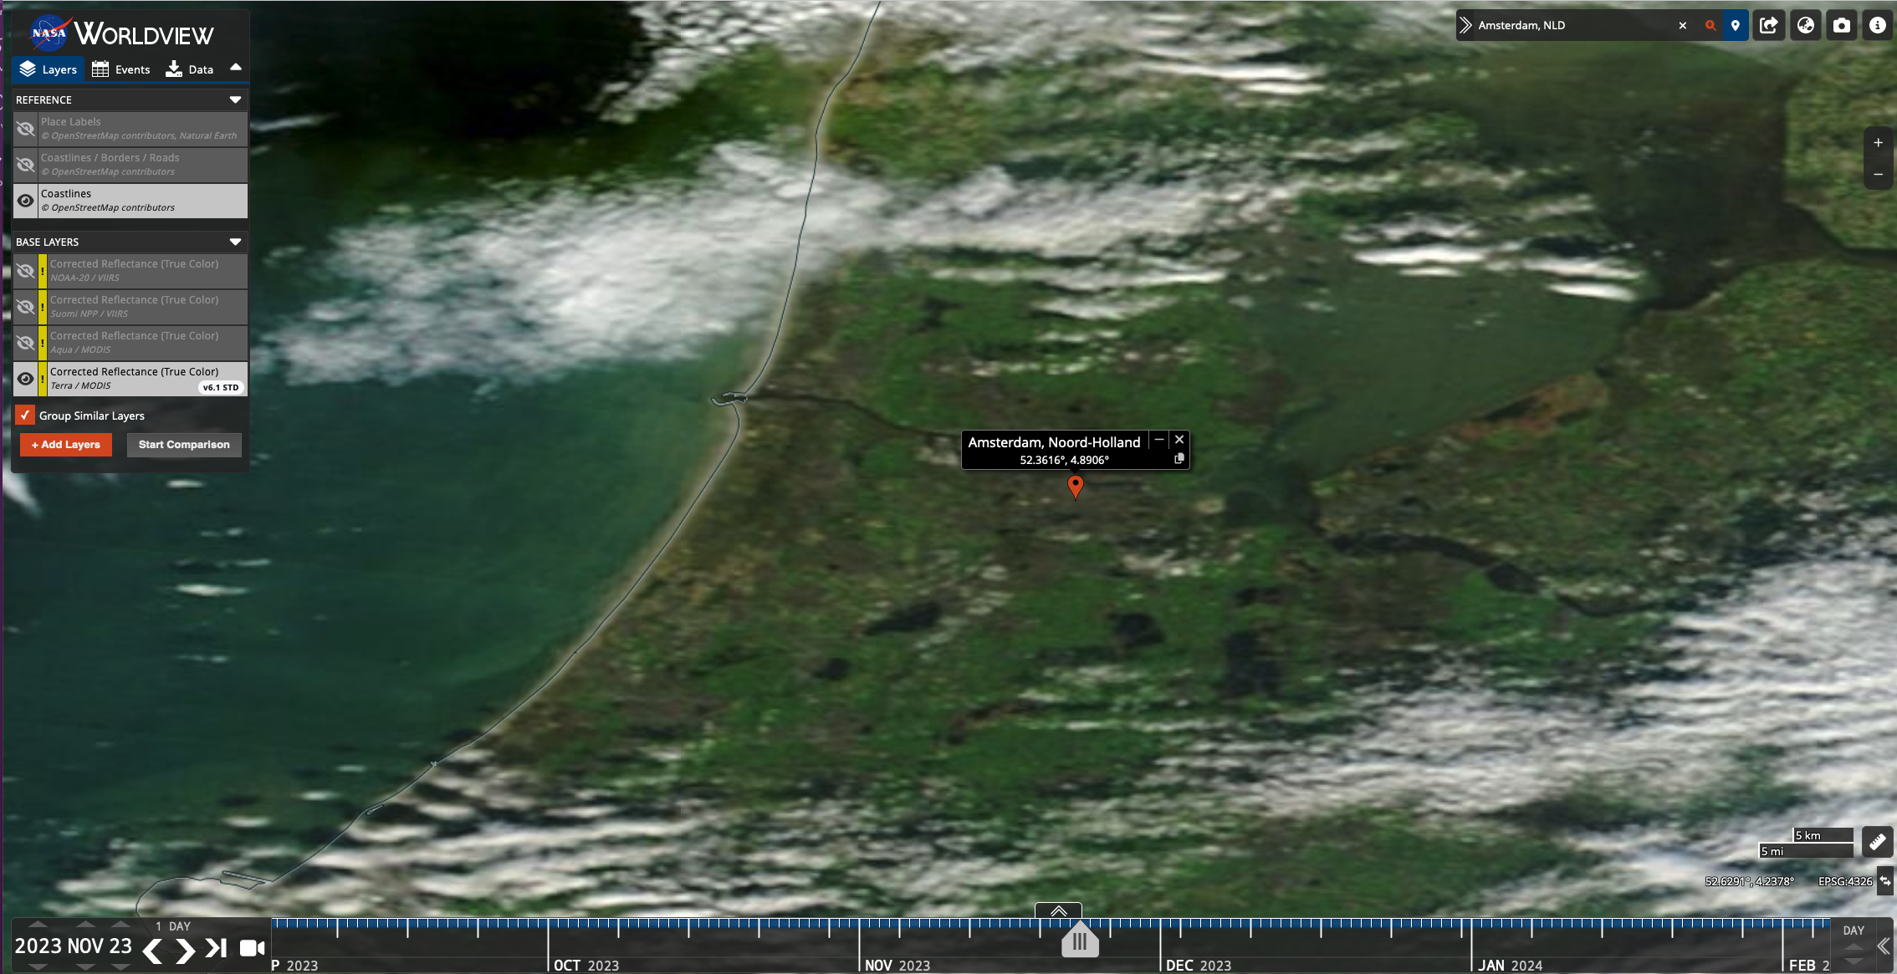This screenshot has height=974, width=1897.
Task: Uncheck Group Similar Layers
Action: pyautogui.click(x=25, y=415)
